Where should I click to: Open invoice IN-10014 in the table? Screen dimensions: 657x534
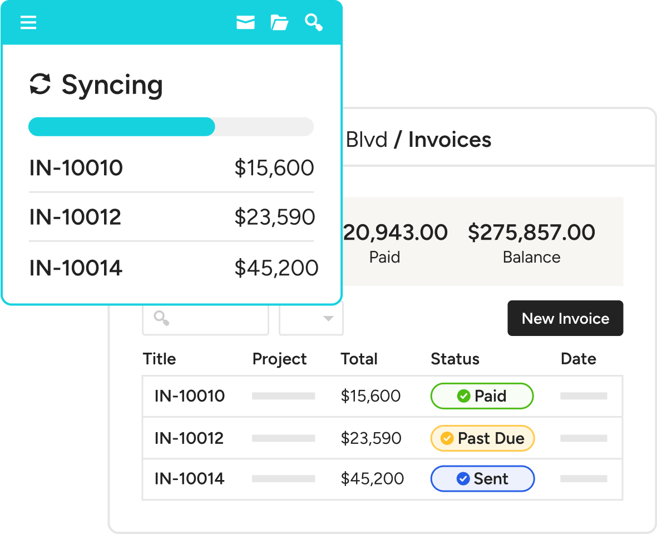[x=190, y=479]
